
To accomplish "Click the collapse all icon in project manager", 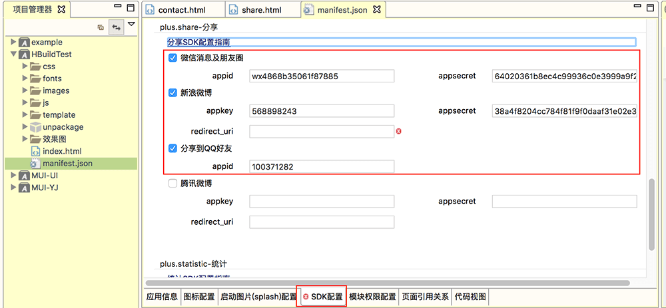I will coord(101,27).
